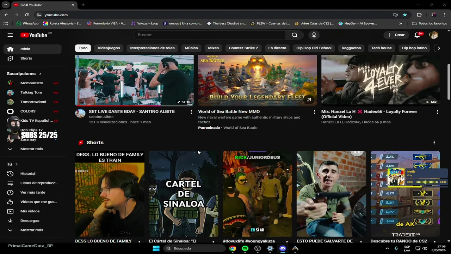
Task: Open options for World of Sea Battle ad
Action: pyautogui.click(x=315, y=112)
